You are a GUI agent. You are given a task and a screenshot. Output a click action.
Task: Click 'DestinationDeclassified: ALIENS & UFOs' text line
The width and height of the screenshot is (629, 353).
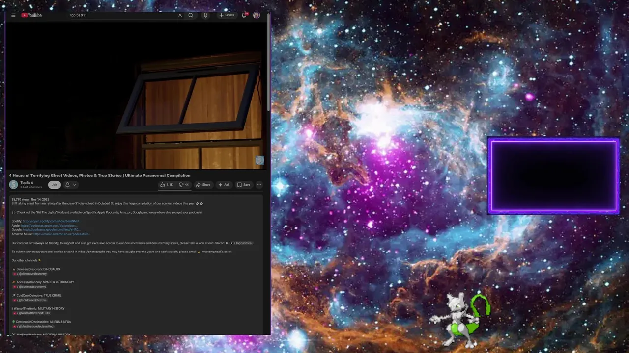41,322
